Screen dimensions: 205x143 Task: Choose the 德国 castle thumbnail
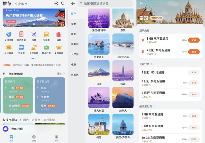(x=99, y=124)
